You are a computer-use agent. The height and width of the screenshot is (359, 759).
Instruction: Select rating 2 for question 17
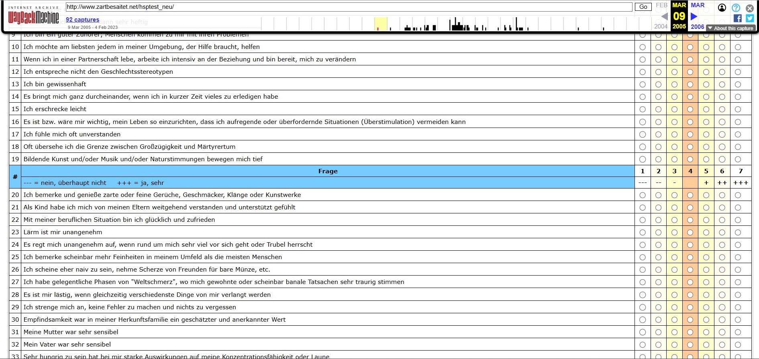coord(658,134)
